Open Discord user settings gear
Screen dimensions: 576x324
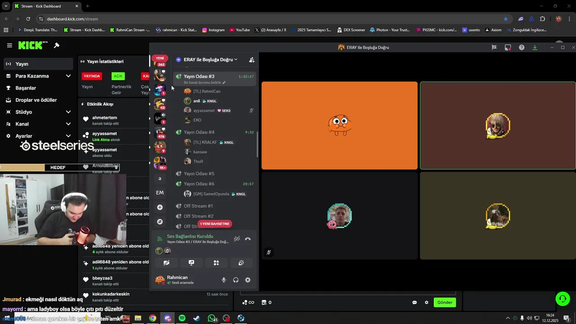247,280
